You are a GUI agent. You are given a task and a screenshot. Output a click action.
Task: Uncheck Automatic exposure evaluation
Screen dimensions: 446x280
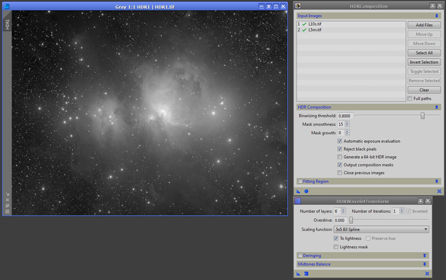340,141
